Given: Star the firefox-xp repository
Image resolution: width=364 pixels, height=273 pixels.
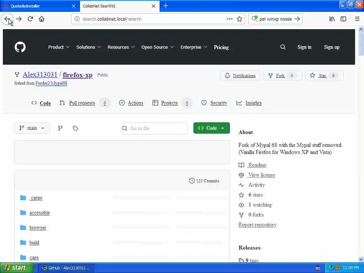Looking at the screenshot, I should [324, 75].
